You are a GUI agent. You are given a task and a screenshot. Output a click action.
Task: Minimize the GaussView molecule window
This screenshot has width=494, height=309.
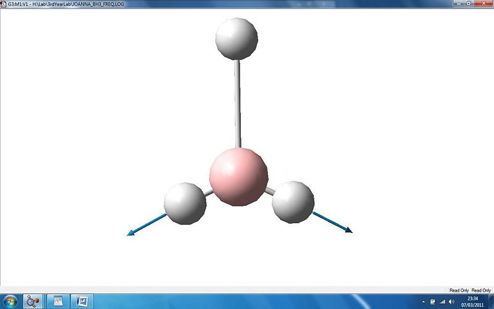[459, 4]
